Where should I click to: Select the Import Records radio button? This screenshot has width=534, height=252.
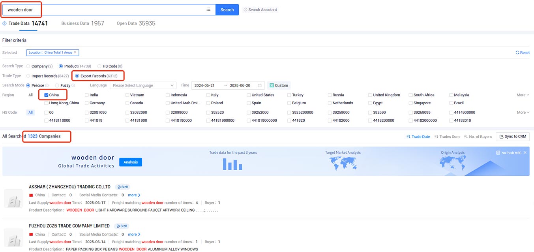coord(28,76)
